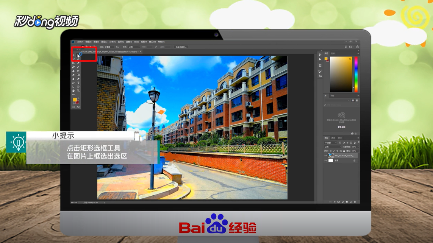
Task: Select the Brush tool
Action: pyautogui.click(x=78, y=67)
